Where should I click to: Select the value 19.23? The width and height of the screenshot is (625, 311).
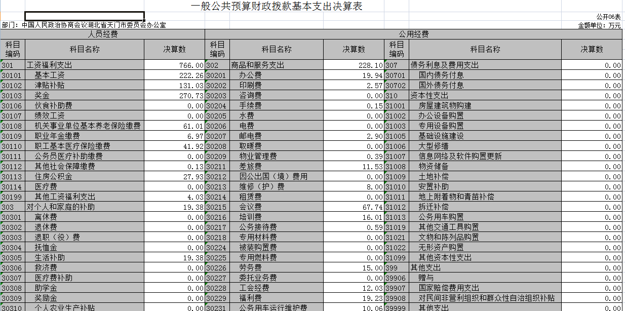coord(354,298)
